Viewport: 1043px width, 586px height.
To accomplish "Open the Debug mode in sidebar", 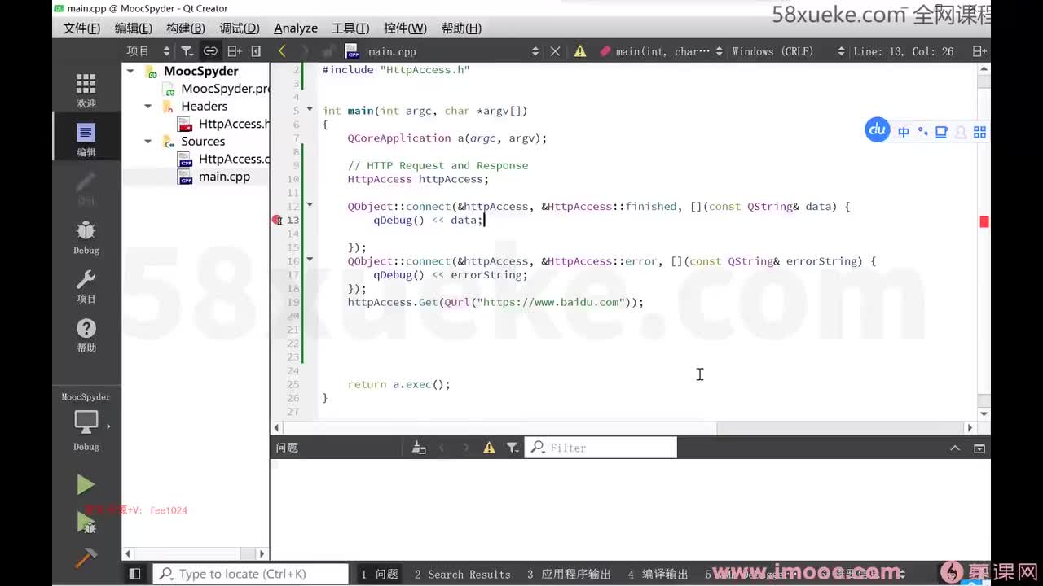I will pos(86,237).
